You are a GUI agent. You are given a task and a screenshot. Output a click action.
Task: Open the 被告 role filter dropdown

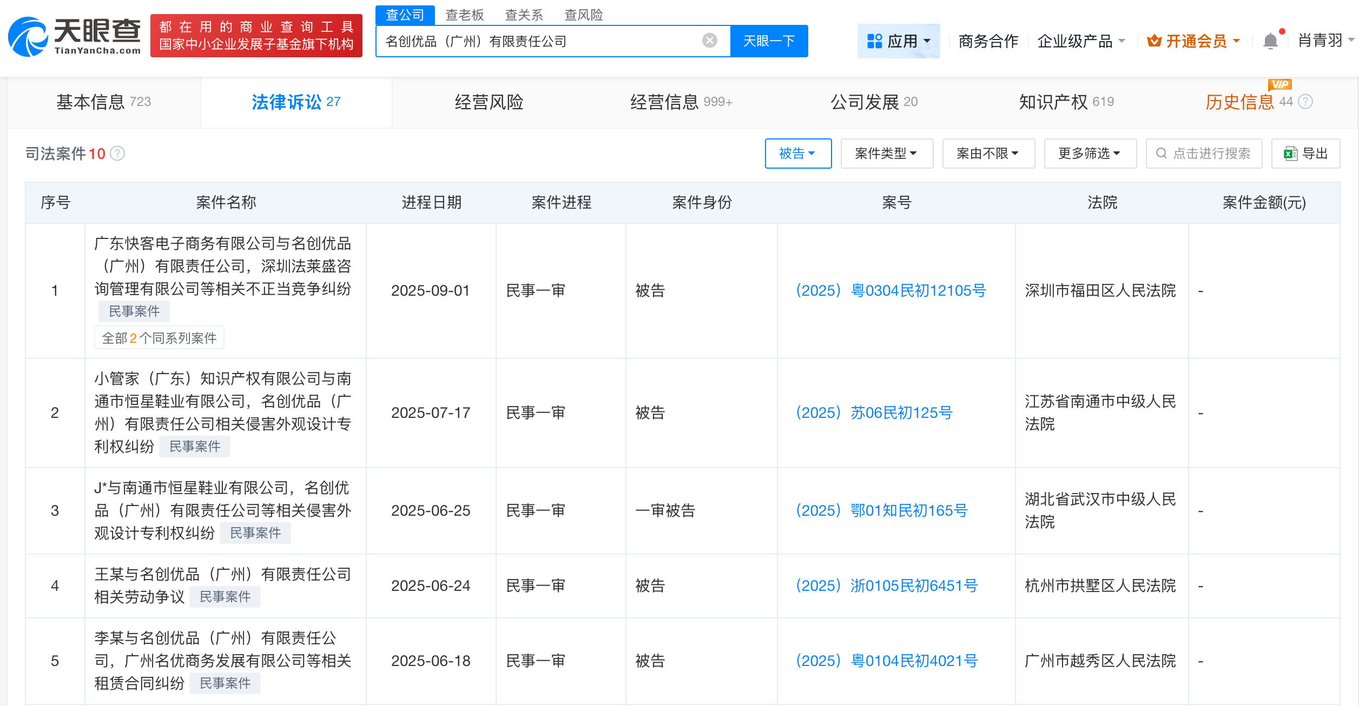(798, 154)
